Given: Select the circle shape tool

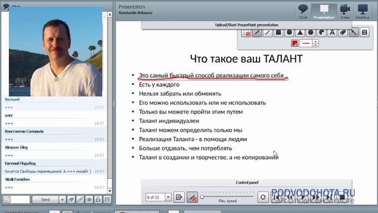Looking at the screenshot, I should (289, 33).
